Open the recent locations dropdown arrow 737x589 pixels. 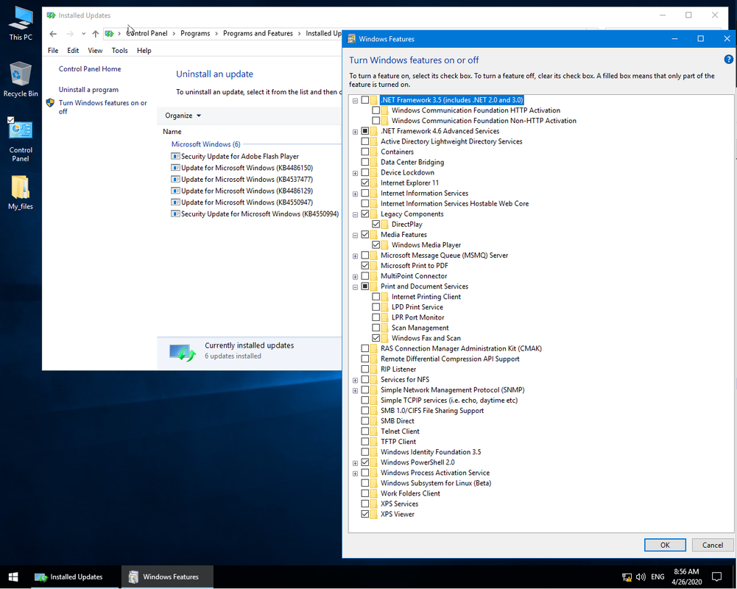click(83, 33)
